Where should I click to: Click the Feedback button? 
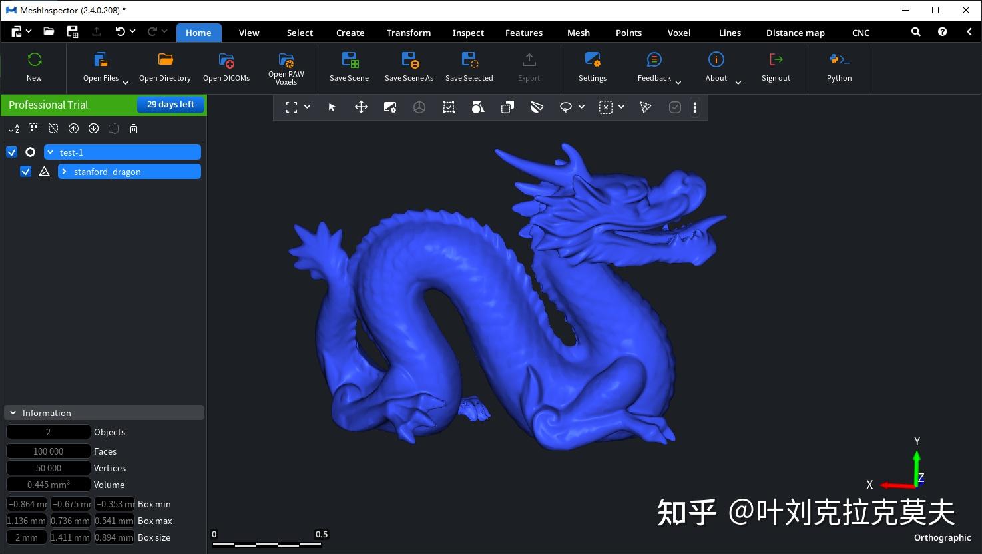(x=654, y=67)
